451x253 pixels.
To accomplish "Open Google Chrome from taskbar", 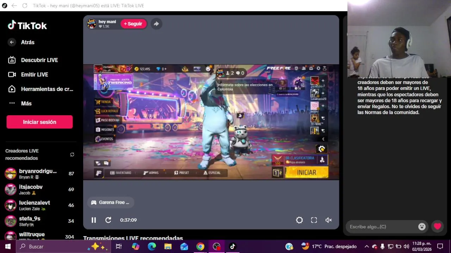I will (x=200, y=247).
